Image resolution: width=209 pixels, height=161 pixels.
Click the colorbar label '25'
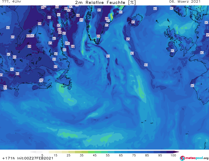(x=68, y=155)
